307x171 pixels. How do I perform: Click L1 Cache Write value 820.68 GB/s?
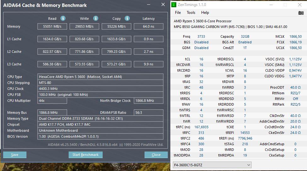pos(84,39)
